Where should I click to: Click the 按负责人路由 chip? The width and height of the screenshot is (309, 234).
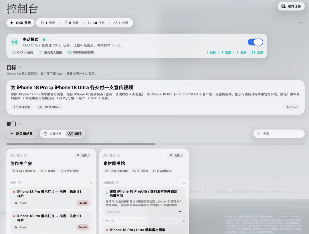point(51,53)
